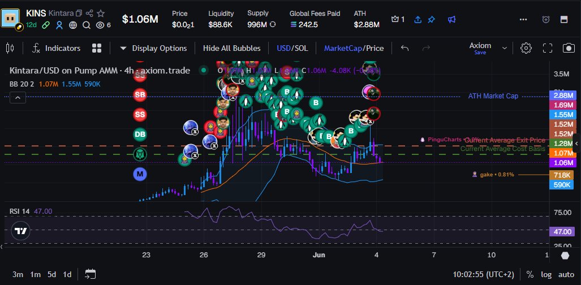
Task: Click the $88.6K Liquidity value
Action: (x=220, y=25)
